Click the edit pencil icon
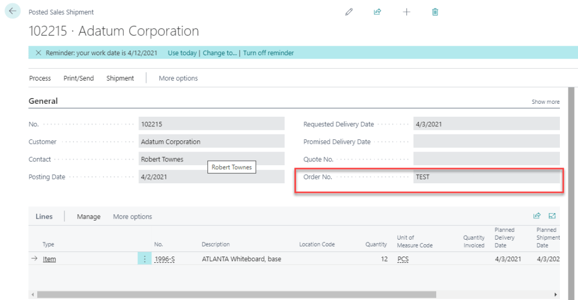The height and width of the screenshot is (300, 578). [x=349, y=12]
